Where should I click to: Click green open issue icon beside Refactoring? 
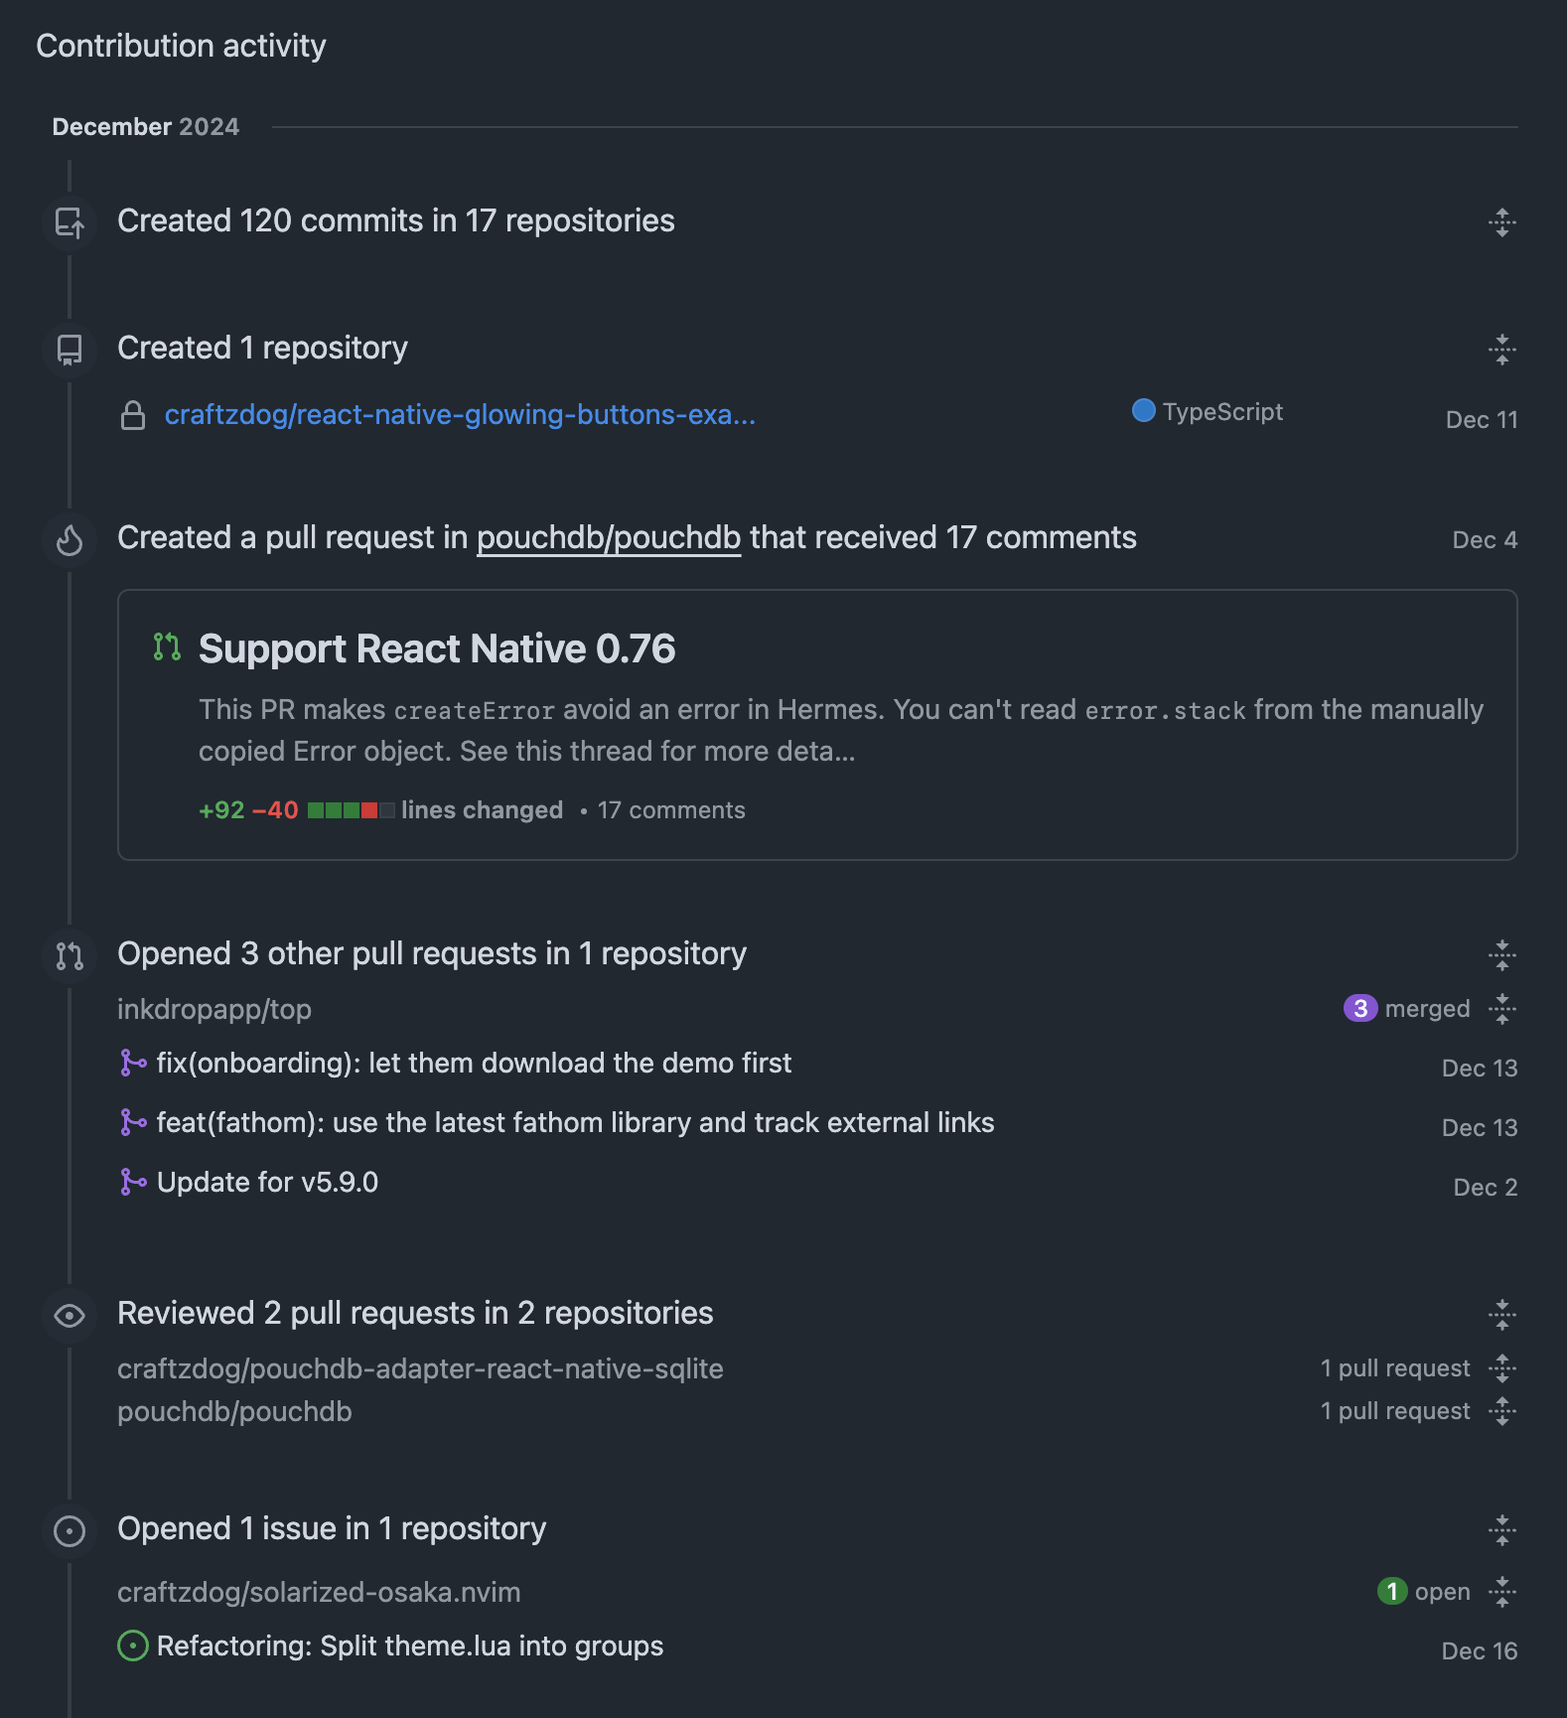[133, 1646]
